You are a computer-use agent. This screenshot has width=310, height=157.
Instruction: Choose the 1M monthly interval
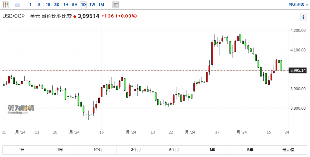pyautogui.click(x=101, y=5)
